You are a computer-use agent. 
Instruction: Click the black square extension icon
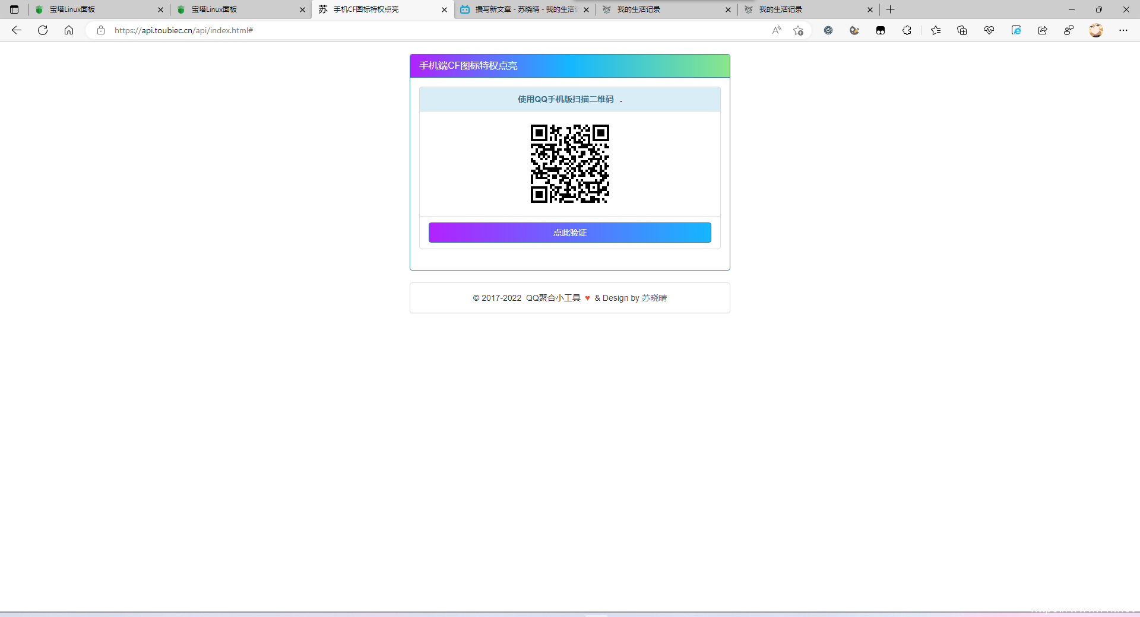point(881,30)
